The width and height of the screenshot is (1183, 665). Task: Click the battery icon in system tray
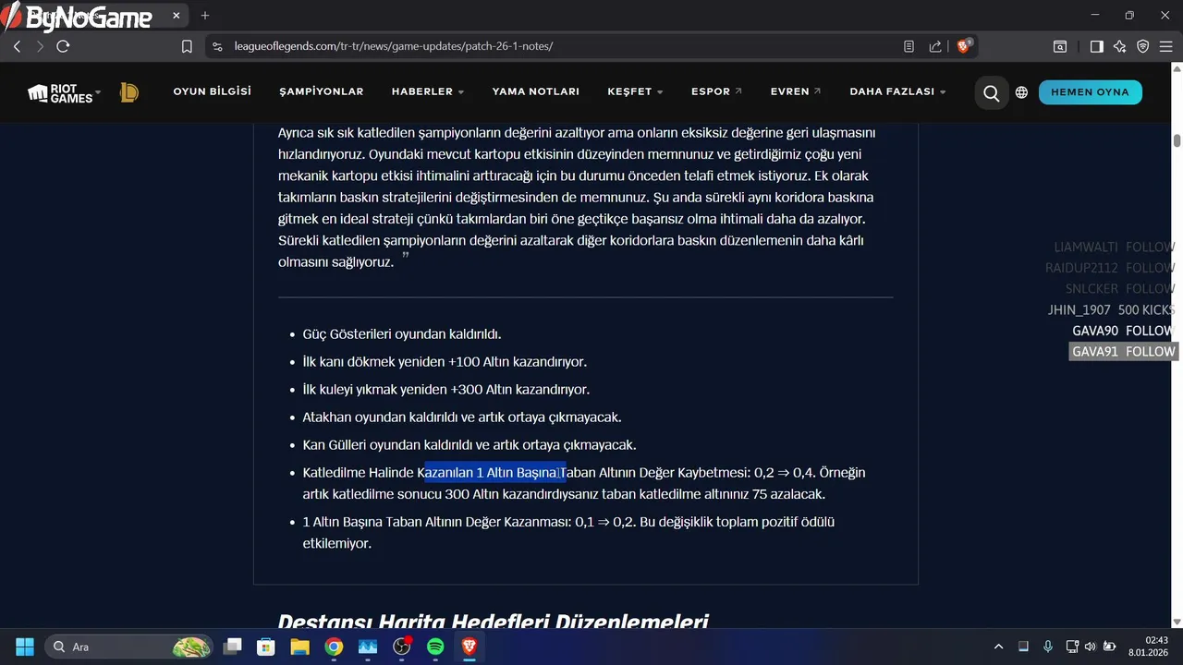click(1109, 647)
